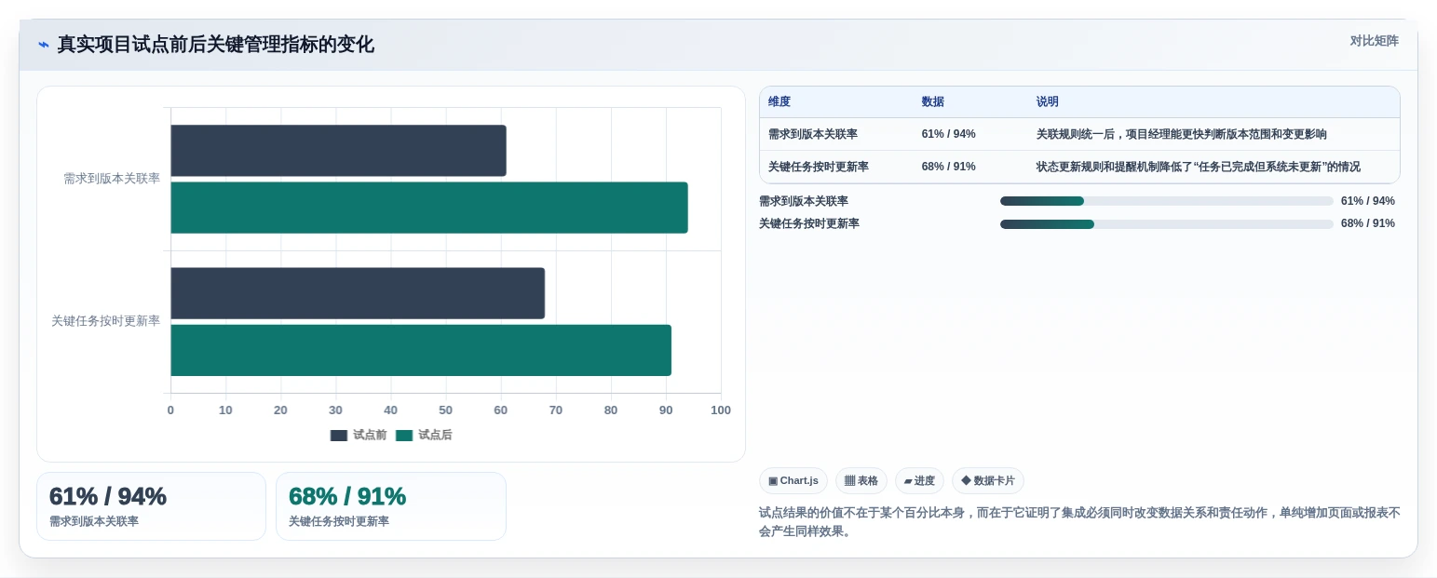Click the 对比矩阵 label in header

click(1375, 41)
